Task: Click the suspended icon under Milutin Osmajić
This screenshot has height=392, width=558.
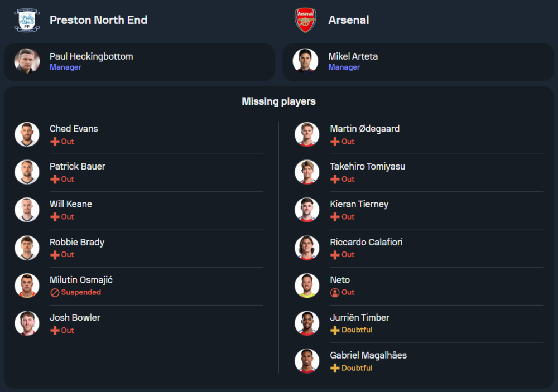Action: tap(55, 293)
